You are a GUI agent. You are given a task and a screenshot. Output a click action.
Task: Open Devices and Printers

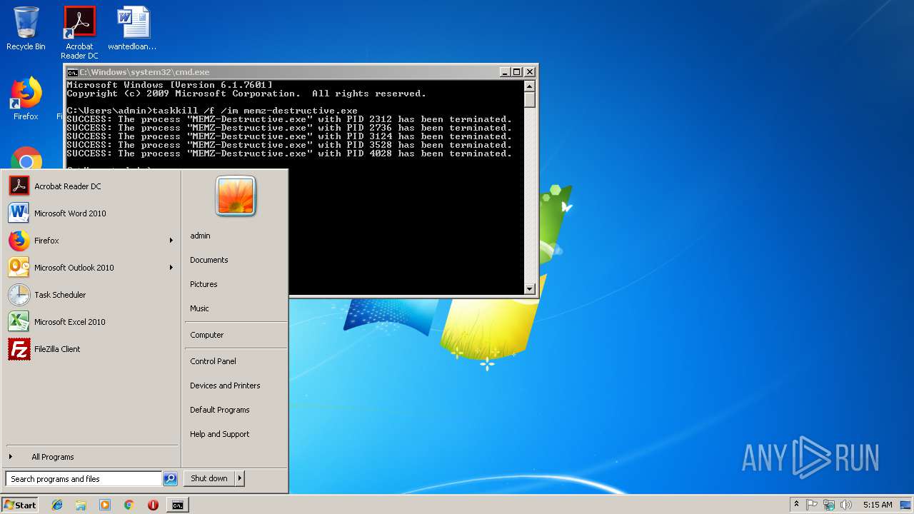tap(236, 385)
